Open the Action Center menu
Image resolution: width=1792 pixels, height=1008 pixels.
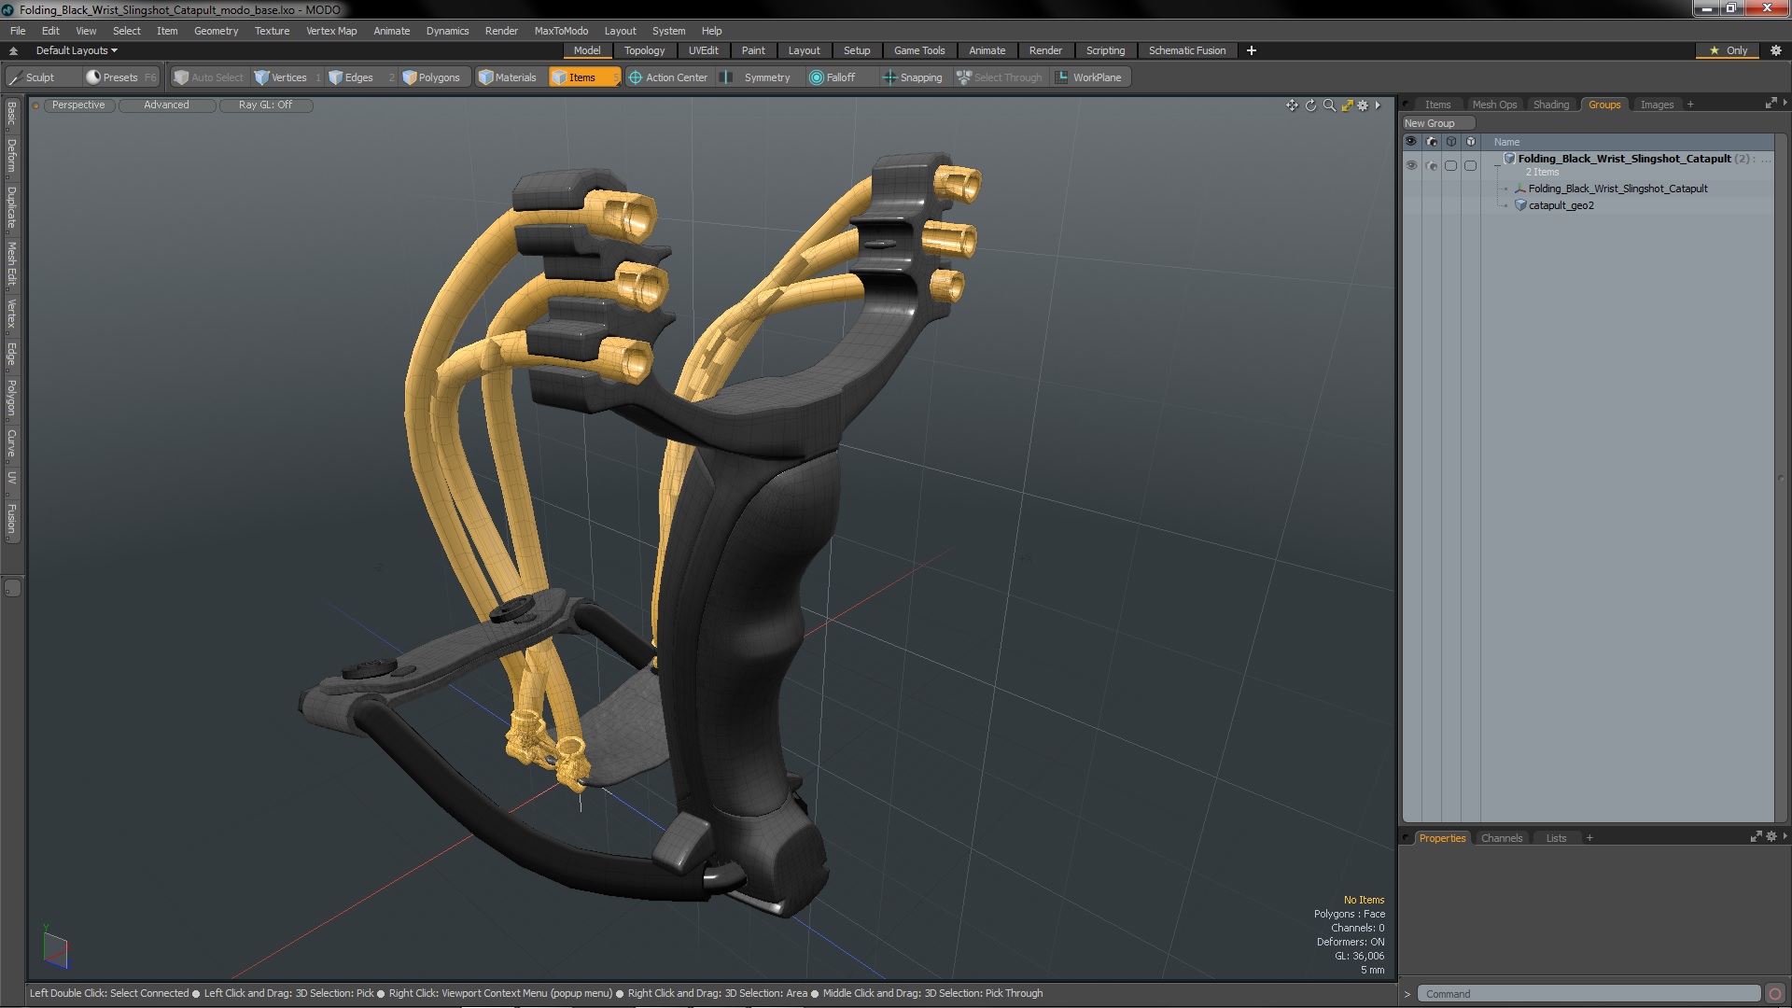tap(668, 77)
